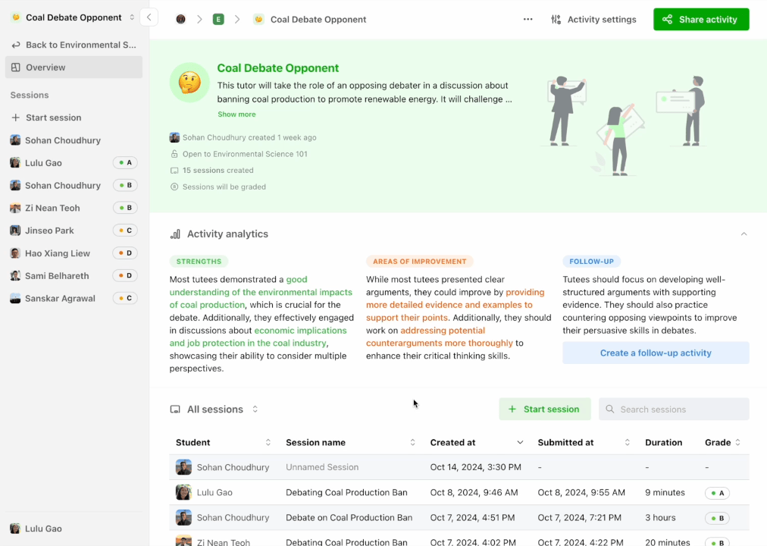The width and height of the screenshot is (767, 546).
Task: Click the thinking emoji activity avatar
Action: (189, 82)
